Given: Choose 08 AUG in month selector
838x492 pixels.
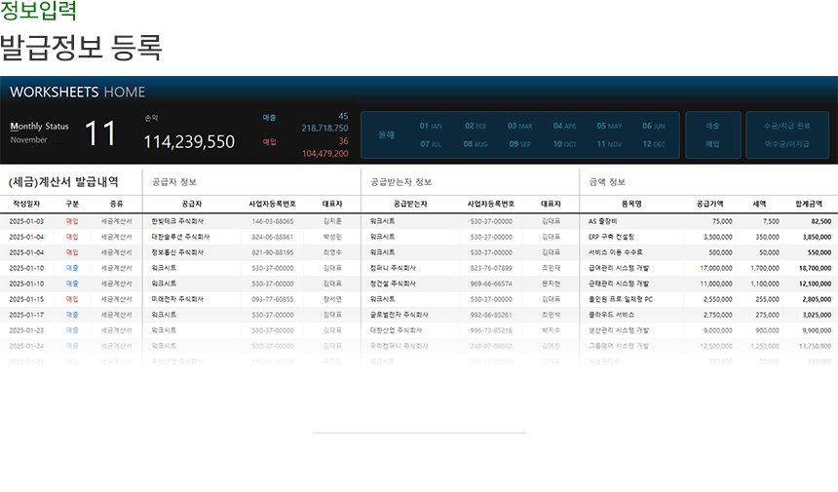Looking at the screenshot, I should 476,144.
